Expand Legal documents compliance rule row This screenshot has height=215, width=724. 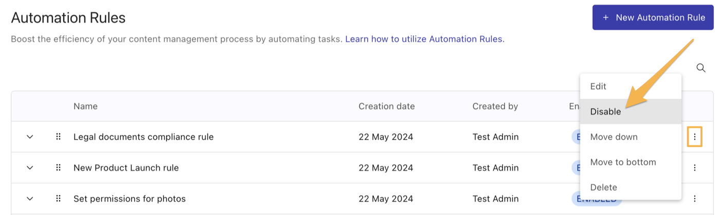(30, 137)
